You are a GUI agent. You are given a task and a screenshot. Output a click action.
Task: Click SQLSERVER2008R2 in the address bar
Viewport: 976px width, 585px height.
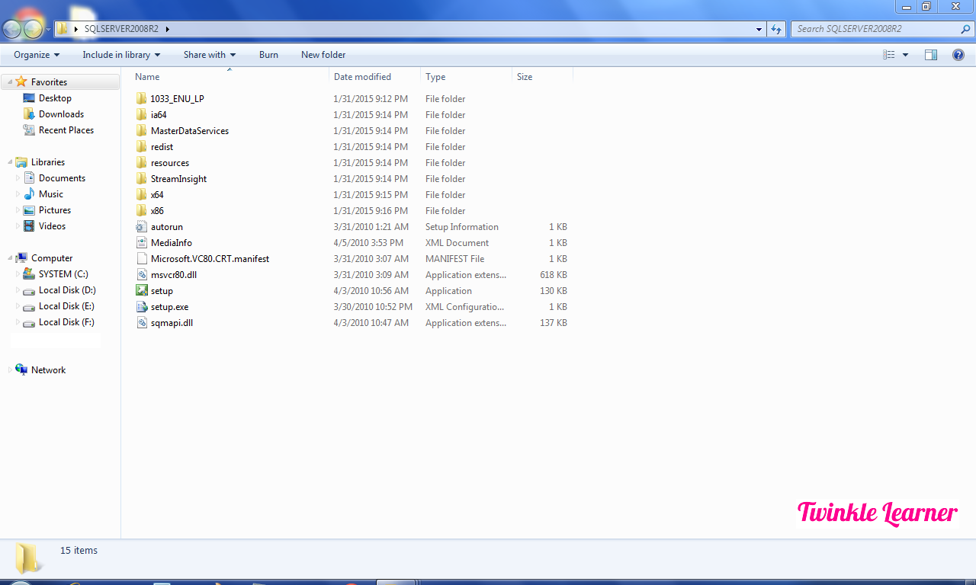[122, 29]
